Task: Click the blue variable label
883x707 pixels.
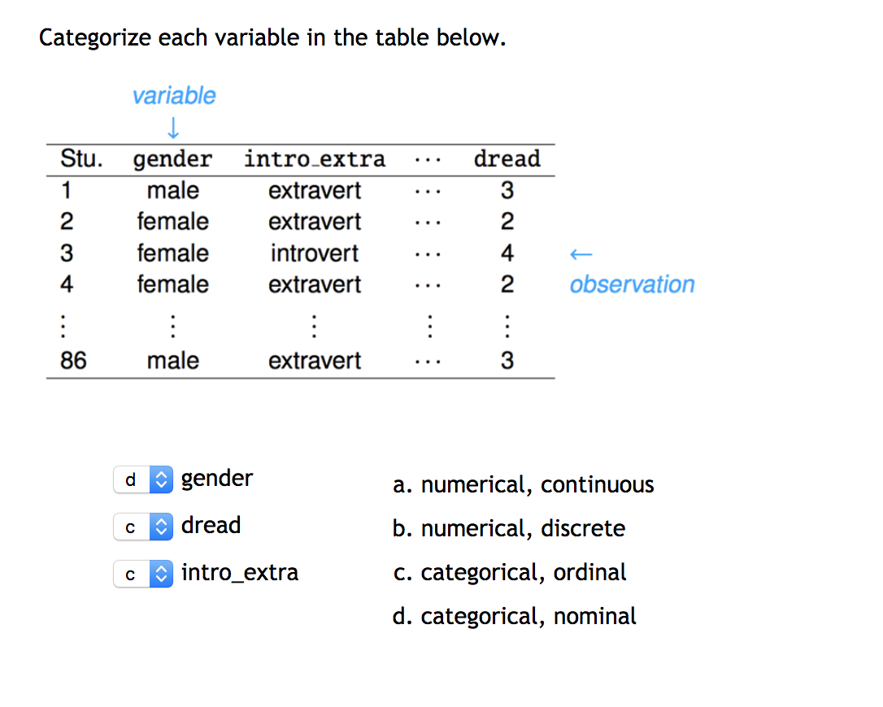Action: 174,95
